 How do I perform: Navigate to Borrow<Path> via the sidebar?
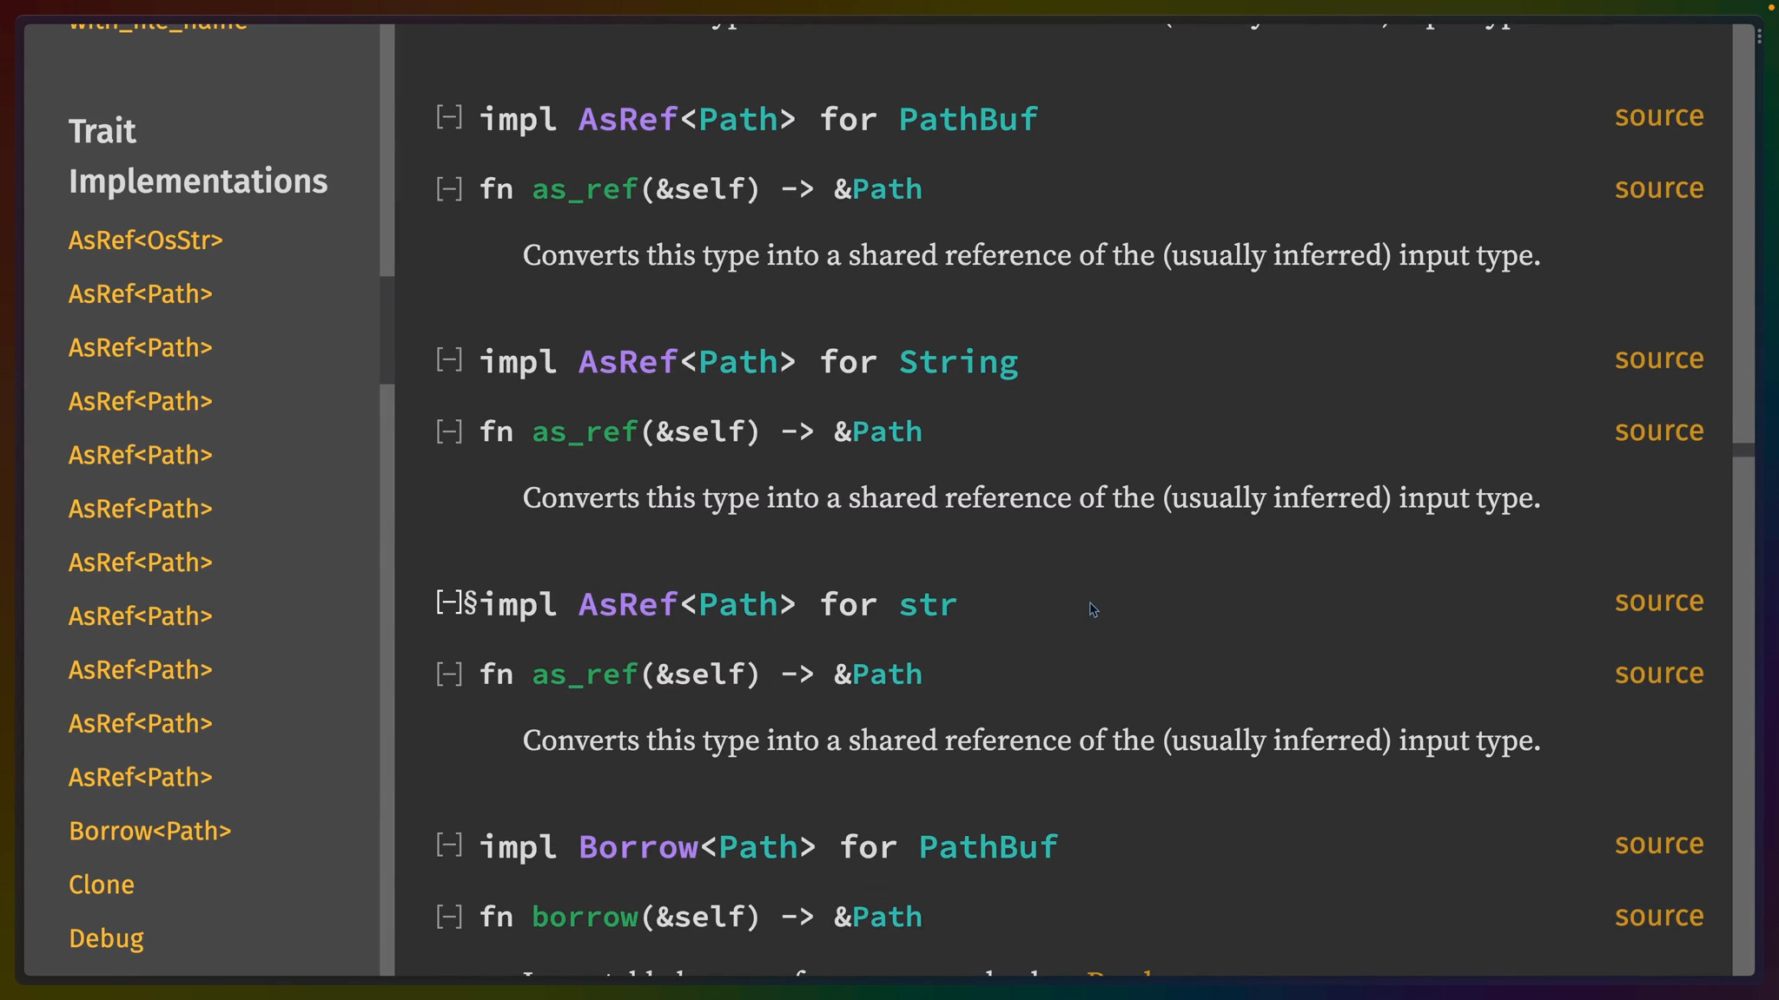click(149, 831)
